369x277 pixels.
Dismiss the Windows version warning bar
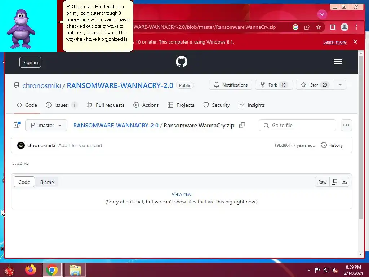[x=355, y=42]
